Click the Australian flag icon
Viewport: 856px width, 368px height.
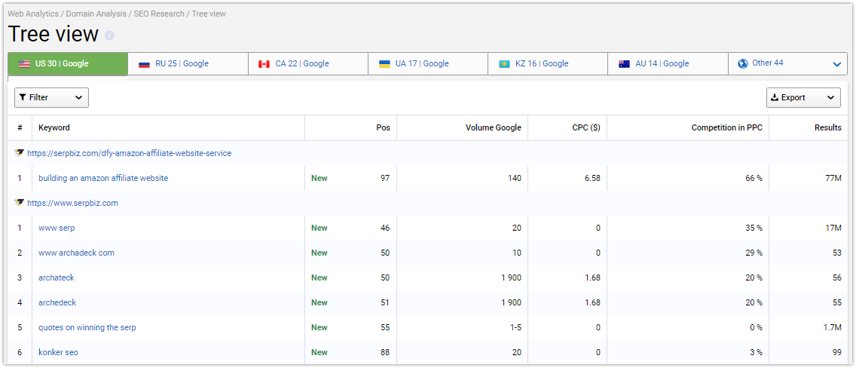[x=625, y=64]
